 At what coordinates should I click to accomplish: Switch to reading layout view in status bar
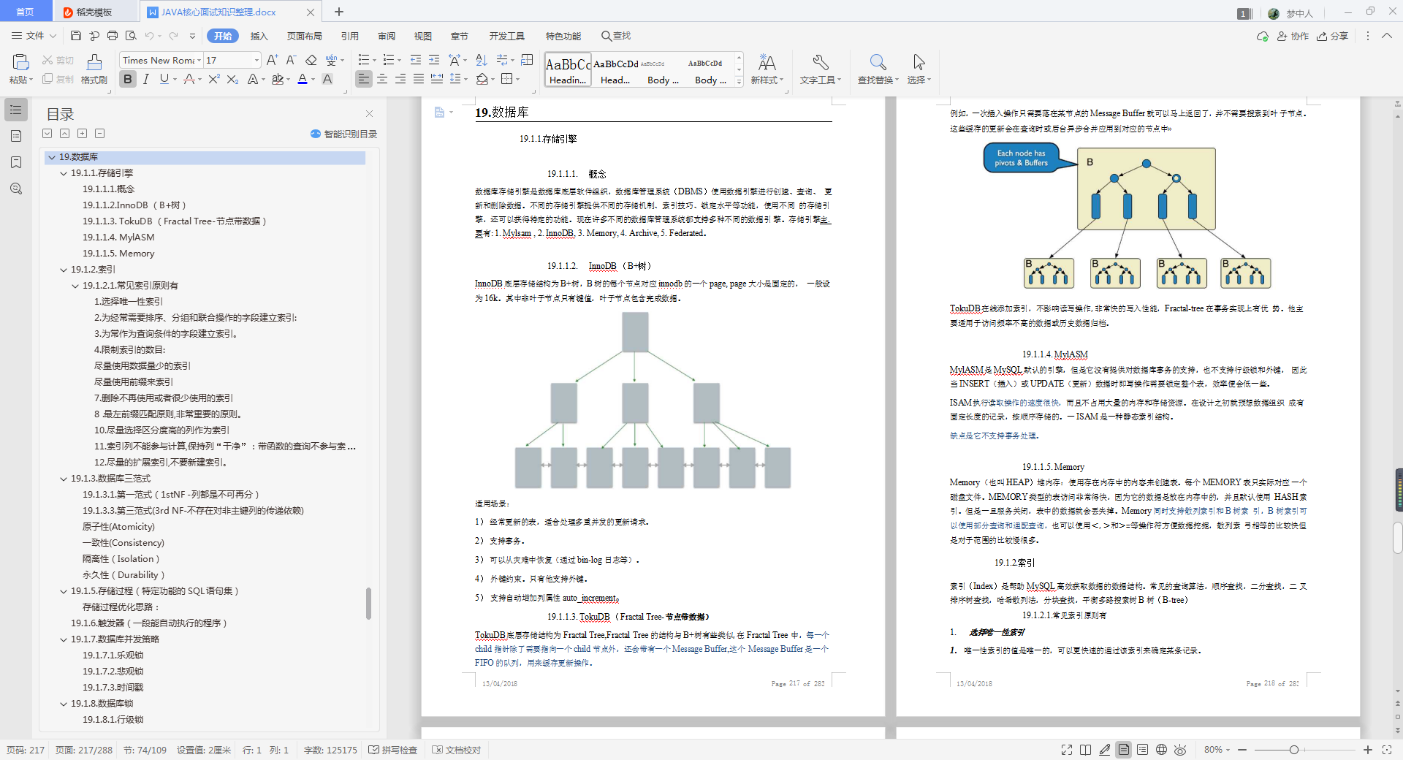(1085, 750)
